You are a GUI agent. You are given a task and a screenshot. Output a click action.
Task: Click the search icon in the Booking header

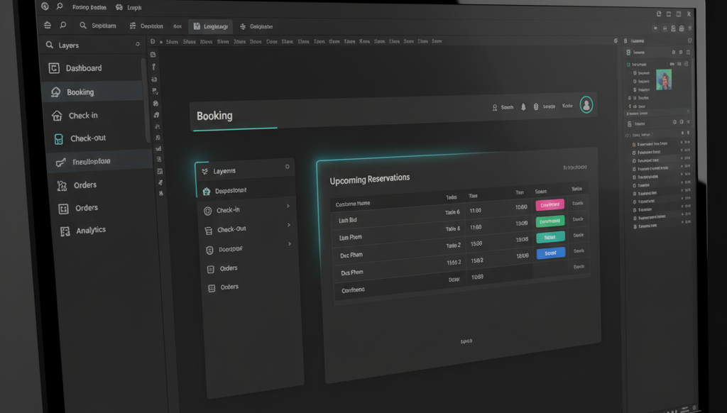pos(496,108)
